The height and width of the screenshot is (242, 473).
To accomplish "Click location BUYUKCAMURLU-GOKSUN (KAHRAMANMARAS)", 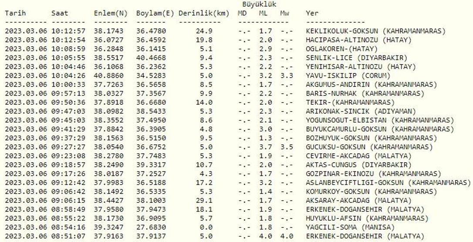I will (380, 129).
